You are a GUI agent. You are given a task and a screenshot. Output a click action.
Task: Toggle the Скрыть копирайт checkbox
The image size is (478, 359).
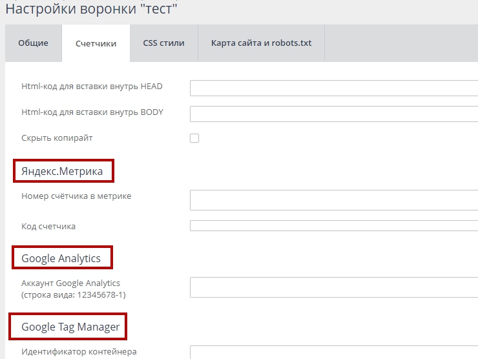(194, 138)
